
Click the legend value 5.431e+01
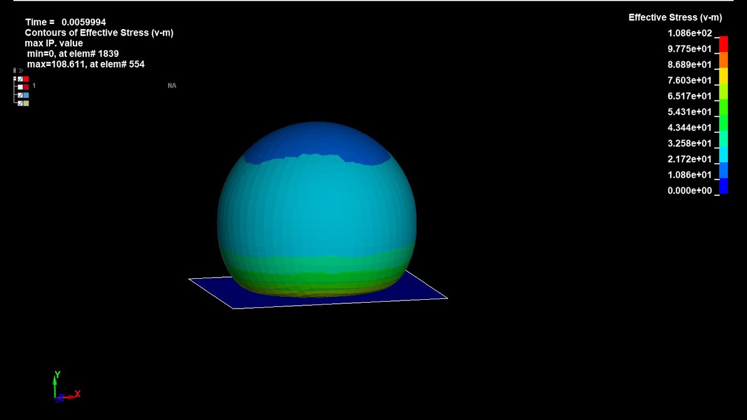690,112
